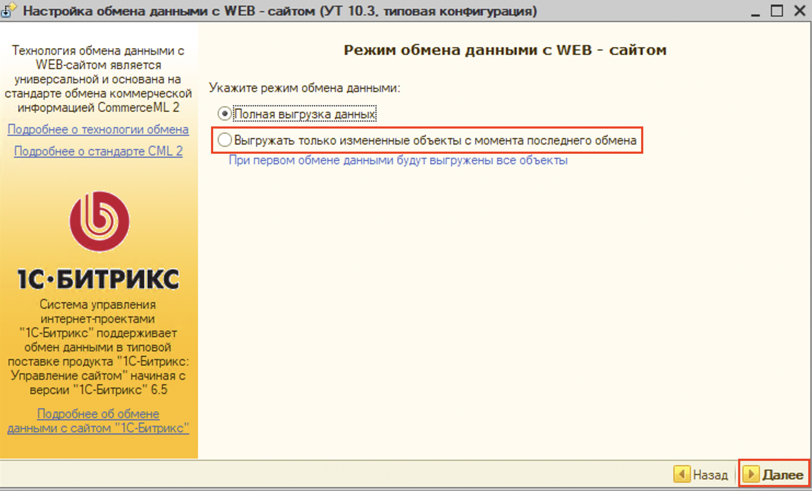The image size is (812, 491).
Task: Click the label Укажите режим обмена данными
Action: click(x=304, y=88)
